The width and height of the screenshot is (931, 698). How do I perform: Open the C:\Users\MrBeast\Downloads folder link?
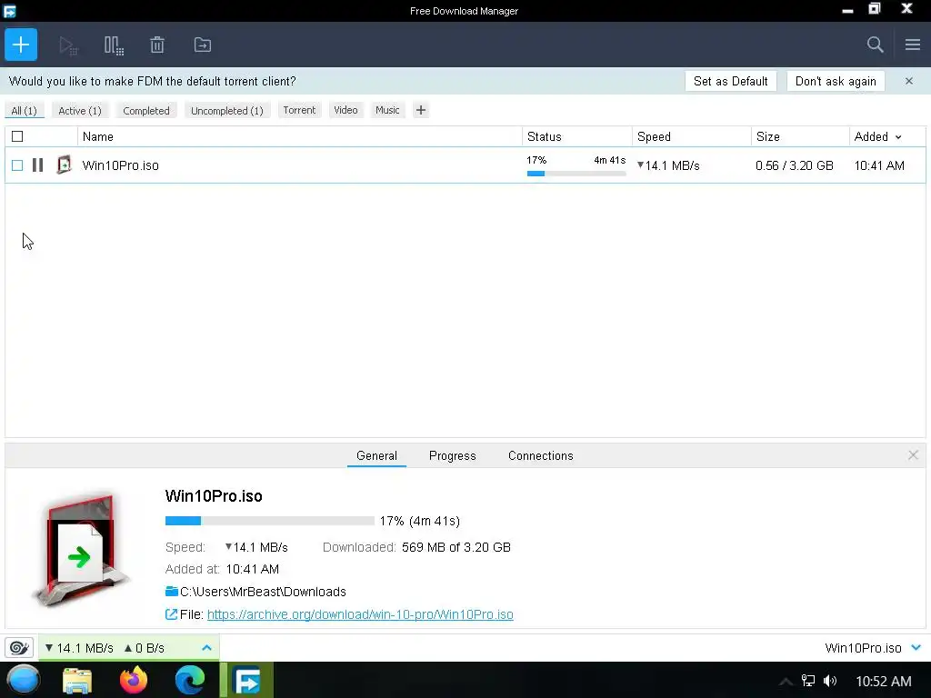pos(263,592)
